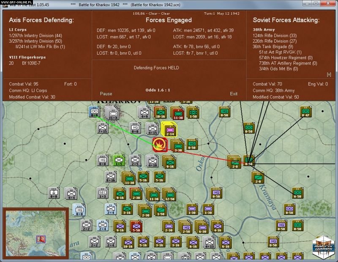Select the 7=15 German infantry counter on the left
338x262 pixels.
pyautogui.click(x=102, y=128)
